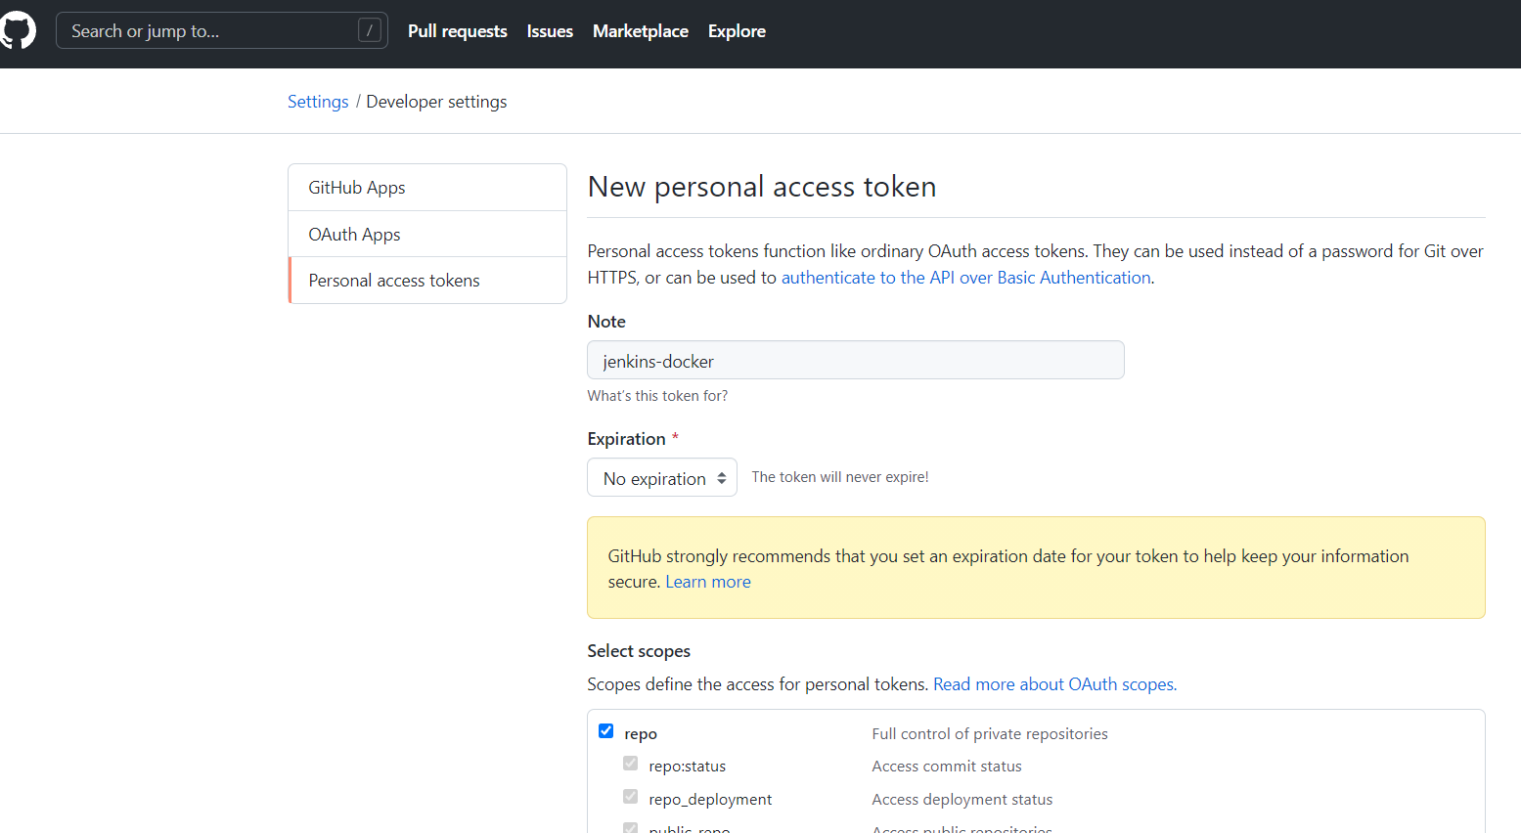The image size is (1521, 833).
Task: Select GitHub Apps in sidebar
Action: pyautogui.click(x=357, y=188)
